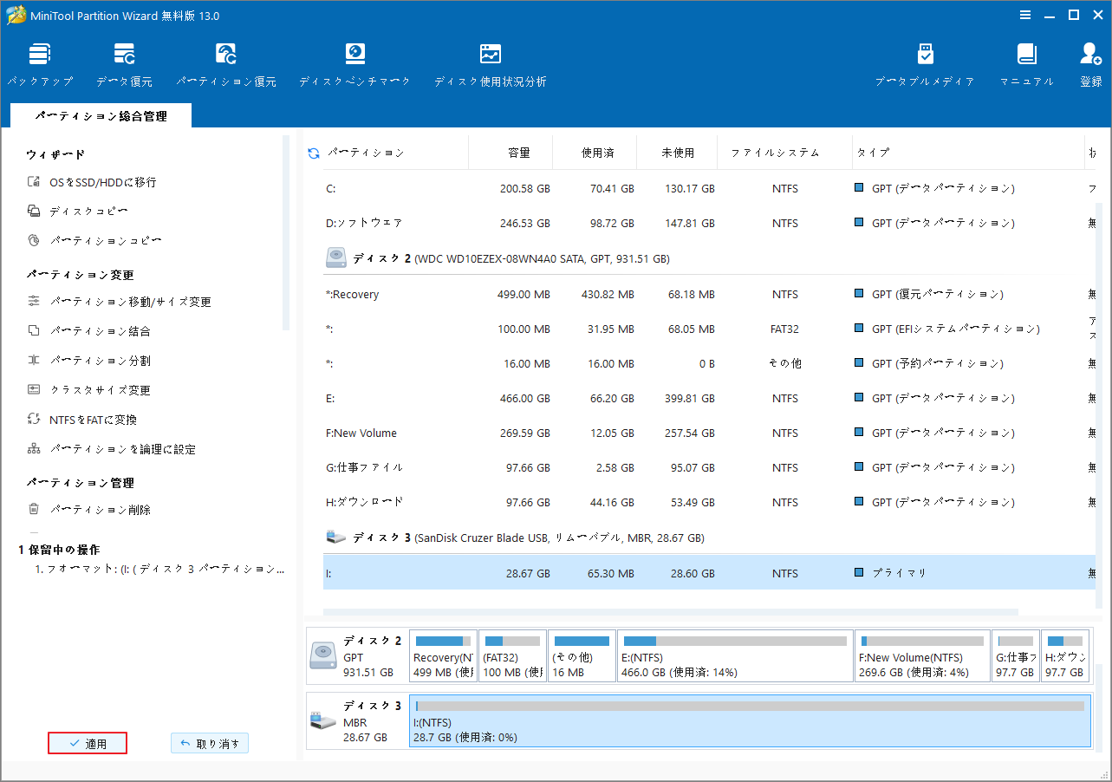
Task: Switch to the パーティション総合管理 tab
Action: 101,114
